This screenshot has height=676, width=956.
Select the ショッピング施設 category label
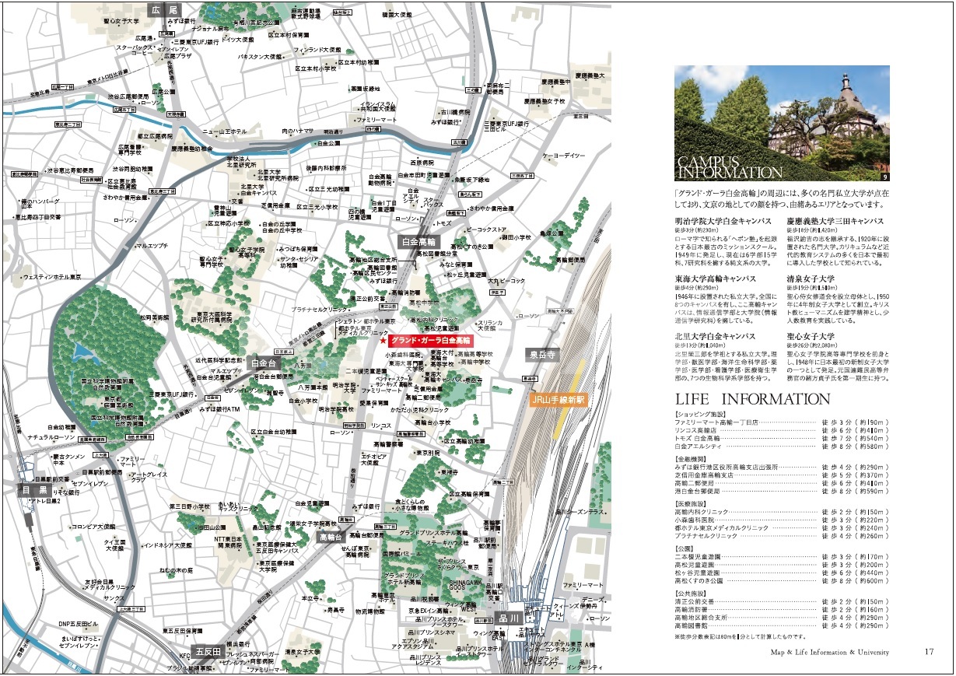point(701,415)
